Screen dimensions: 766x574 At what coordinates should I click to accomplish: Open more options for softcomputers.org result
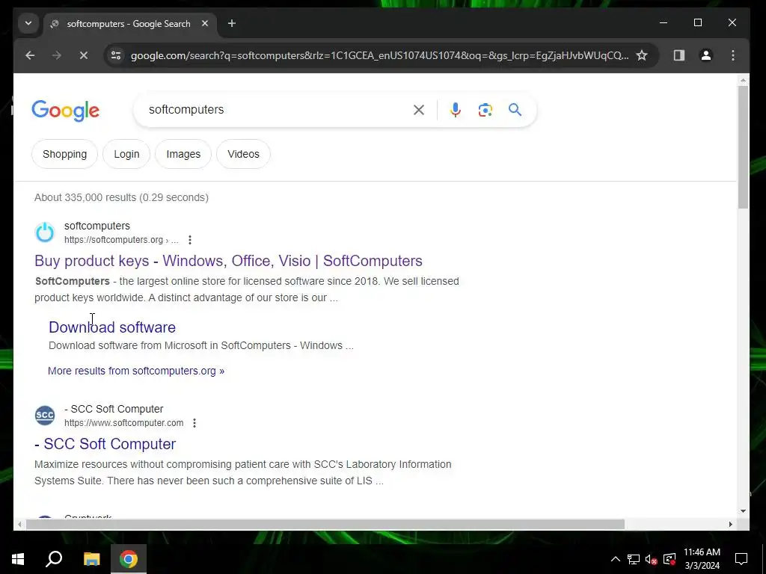click(190, 240)
